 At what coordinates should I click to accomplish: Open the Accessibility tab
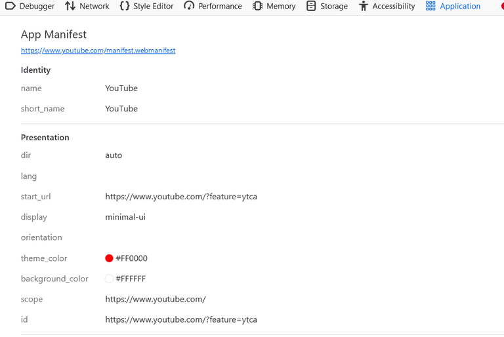(x=387, y=6)
